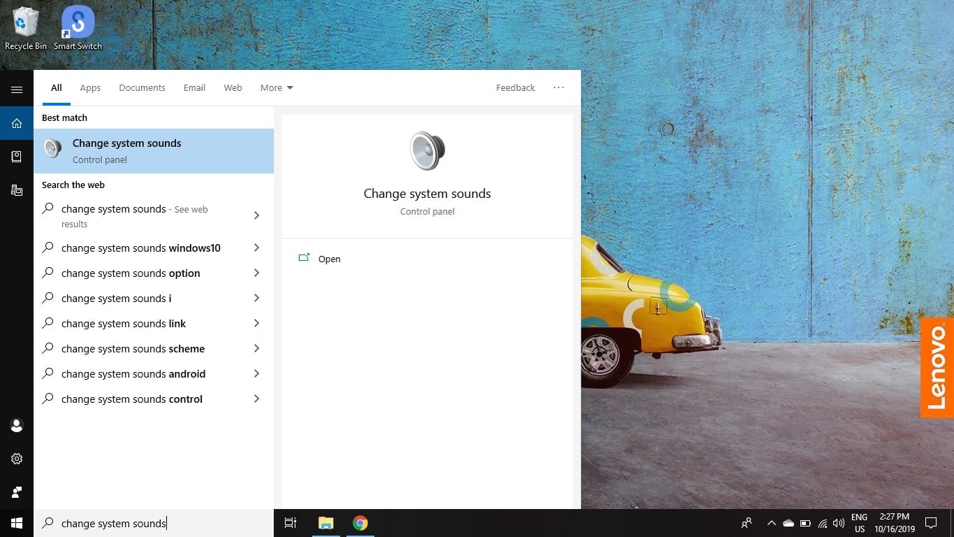The image size is (954, 537).
Task: Launch Google Chrome from the taskbar
Action: click(361, 523)
